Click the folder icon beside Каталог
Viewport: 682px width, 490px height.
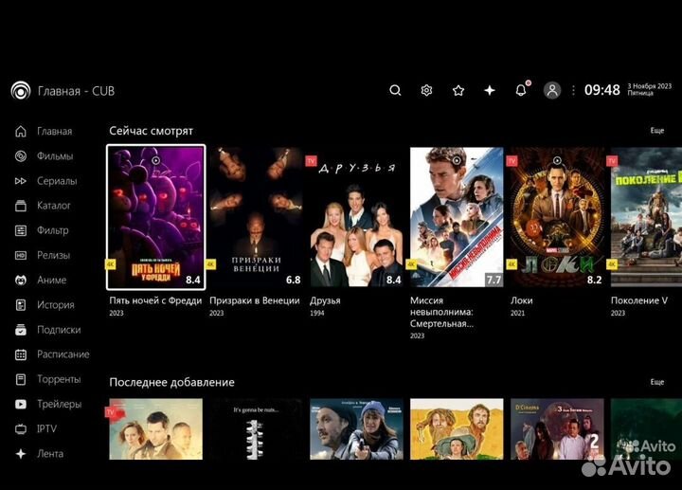pyautogui.click(x=21, y=206)
